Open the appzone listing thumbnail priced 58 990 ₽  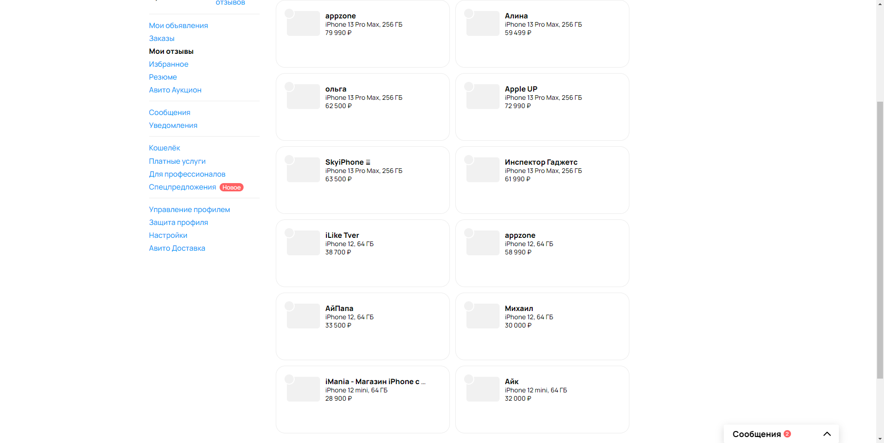[483, 243]
